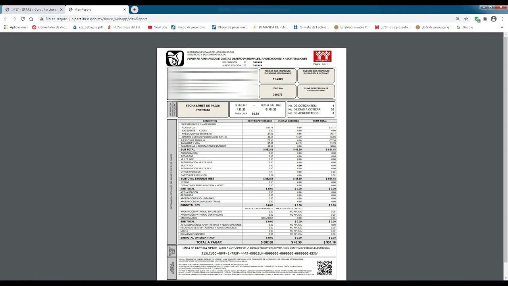The width and height of the screenshot is (508, 286).
Task: Open Establecimientos C bookmark
Action: (x=352, y=27)
